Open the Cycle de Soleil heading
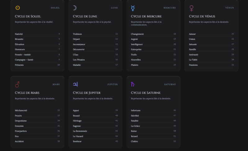Viewport: 248px width, 151px height. tap(28, 16)
